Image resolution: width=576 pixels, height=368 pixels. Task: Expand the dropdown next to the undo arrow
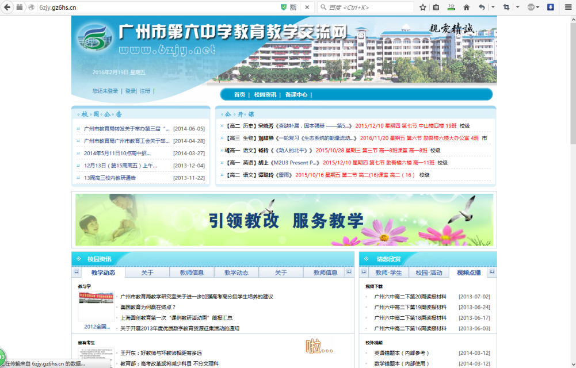492,7
